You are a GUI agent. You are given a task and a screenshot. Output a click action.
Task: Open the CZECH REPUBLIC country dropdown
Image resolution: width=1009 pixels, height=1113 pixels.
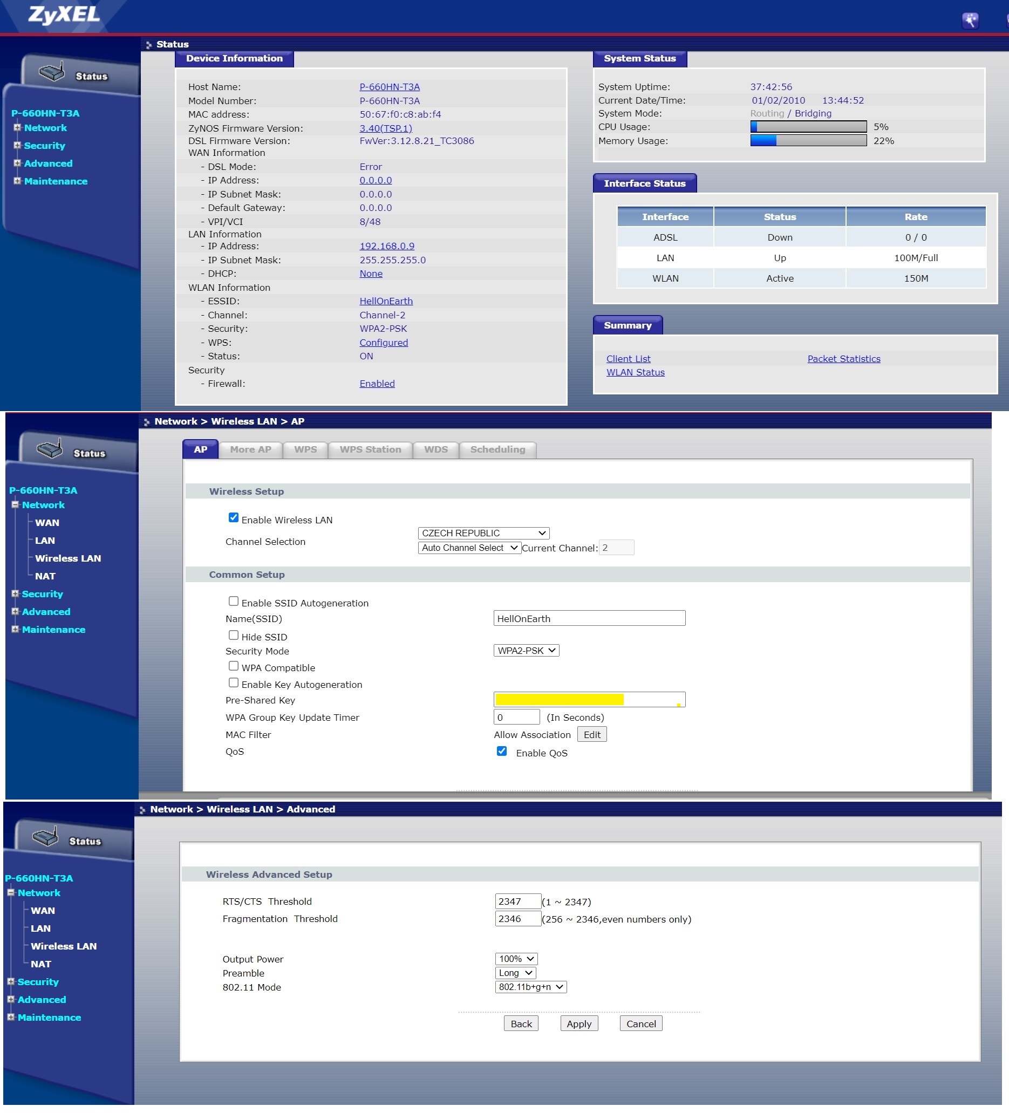(483, 532)
